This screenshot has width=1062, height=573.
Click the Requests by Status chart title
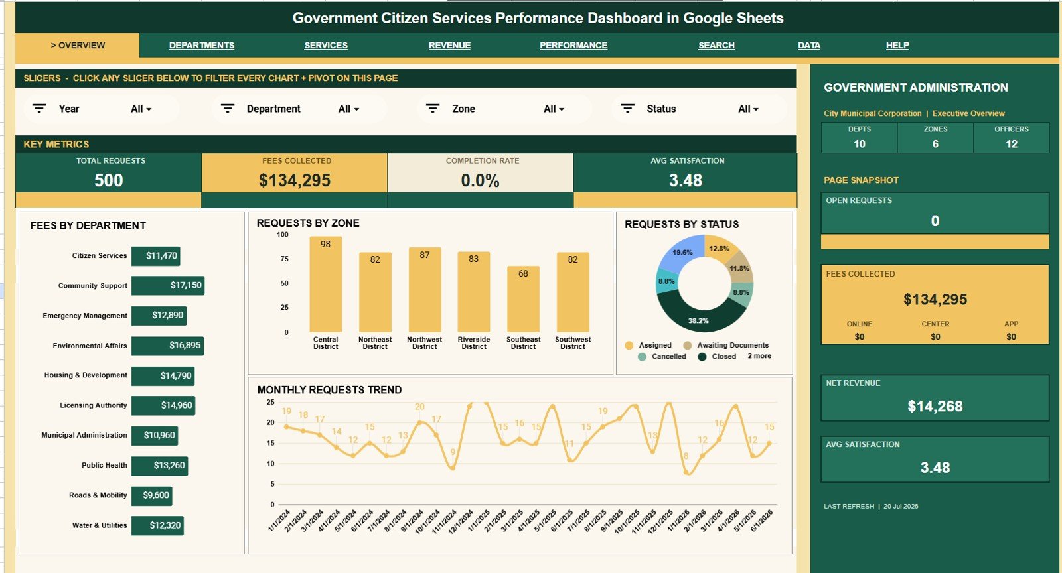[682, 224]
